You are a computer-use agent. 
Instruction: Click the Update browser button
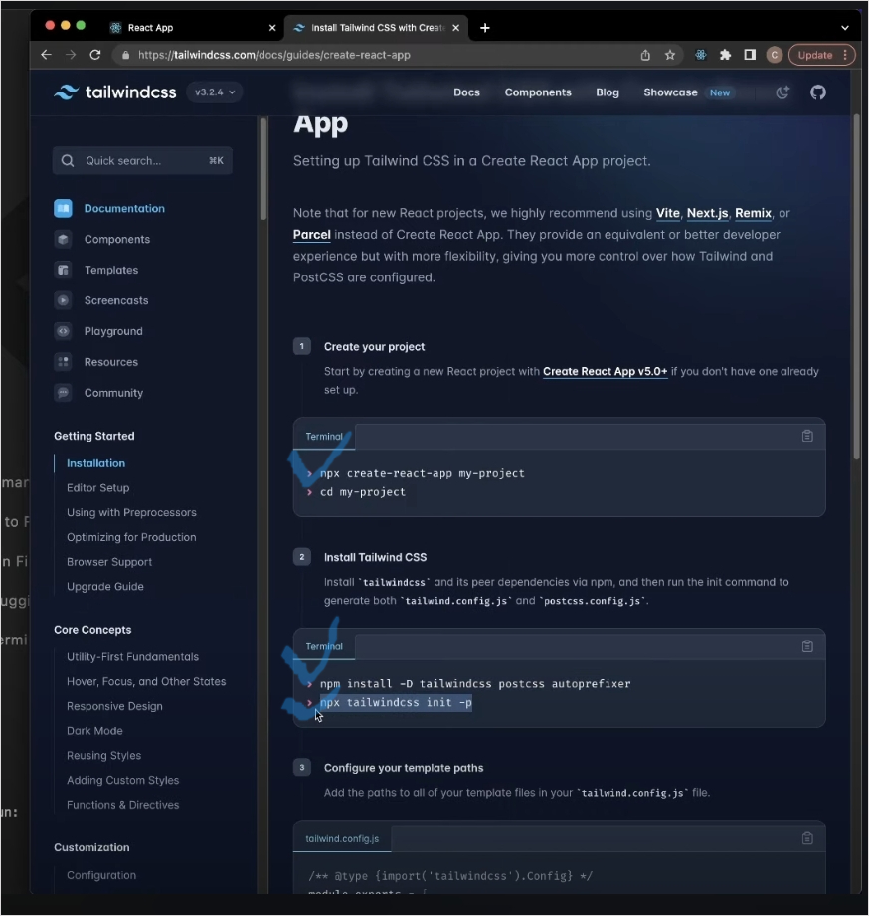[821, 55]
